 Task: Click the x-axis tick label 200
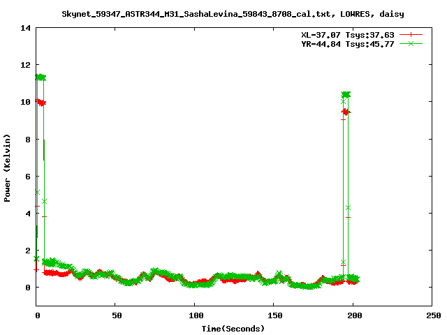(354, 315)
